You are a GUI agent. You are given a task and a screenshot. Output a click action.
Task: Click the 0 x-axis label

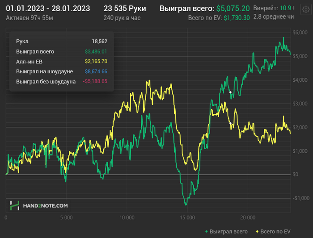(x=6, y=217)
